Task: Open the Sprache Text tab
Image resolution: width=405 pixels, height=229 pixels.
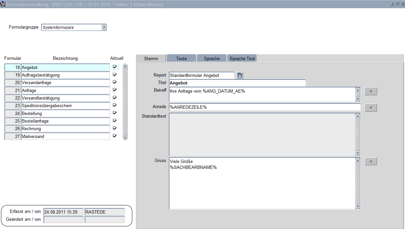Action: click(x=242, y=58)
